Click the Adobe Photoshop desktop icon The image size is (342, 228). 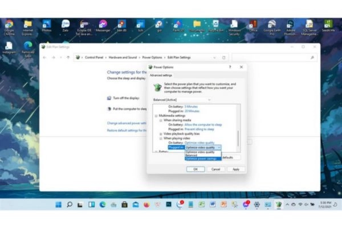(291, 28)
